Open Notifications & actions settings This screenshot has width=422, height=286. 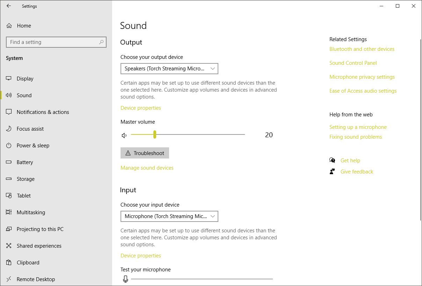43,112
